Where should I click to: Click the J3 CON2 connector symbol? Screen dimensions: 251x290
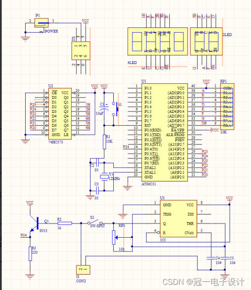83,270
